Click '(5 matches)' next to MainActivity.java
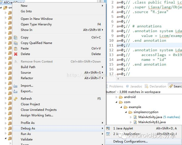This screenshot has height=145, width=182. click(171, 117)
